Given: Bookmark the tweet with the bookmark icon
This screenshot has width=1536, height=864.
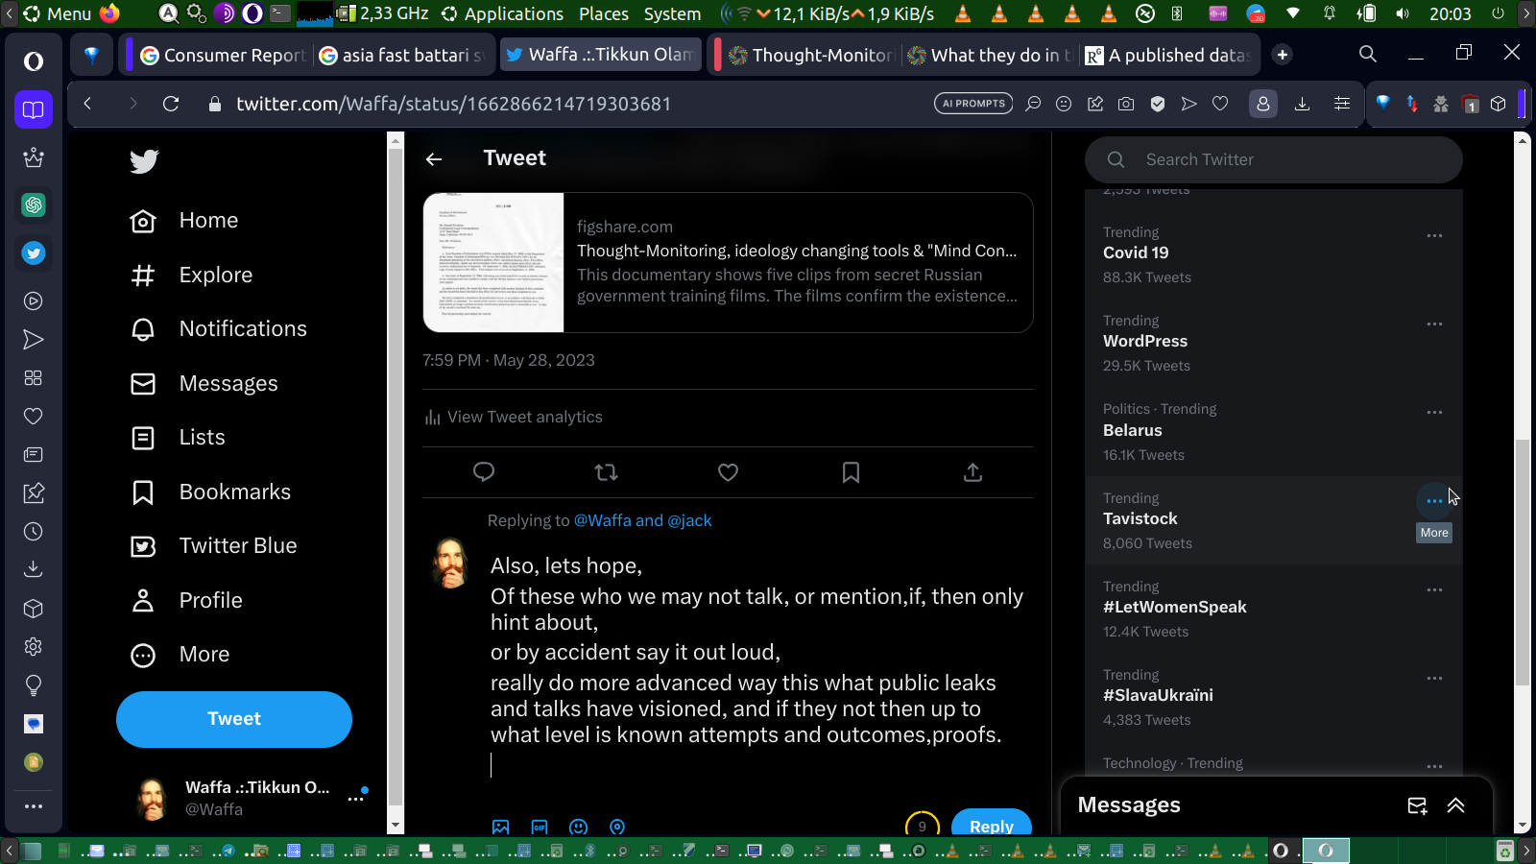Looking at the screenshot, I should click(x=851, y=472).
